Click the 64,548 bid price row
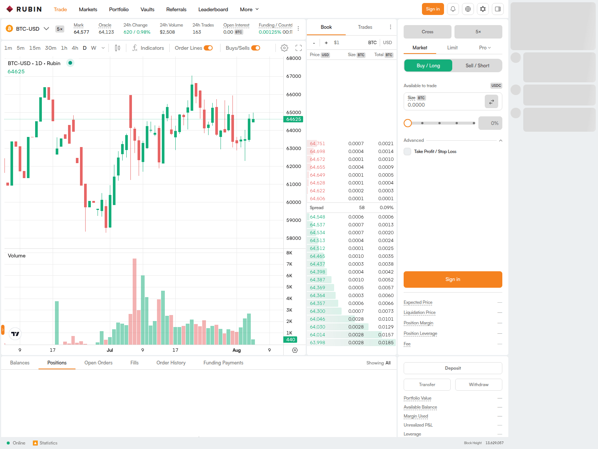This screenshot has width=598, height=449. point(352,217)
